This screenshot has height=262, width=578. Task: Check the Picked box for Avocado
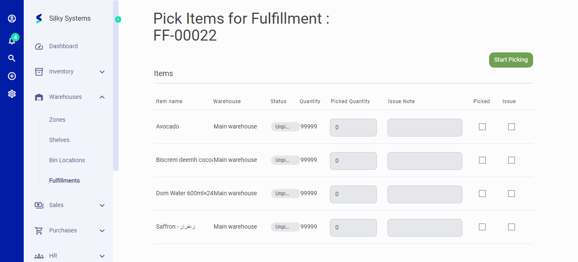point(482,127)
